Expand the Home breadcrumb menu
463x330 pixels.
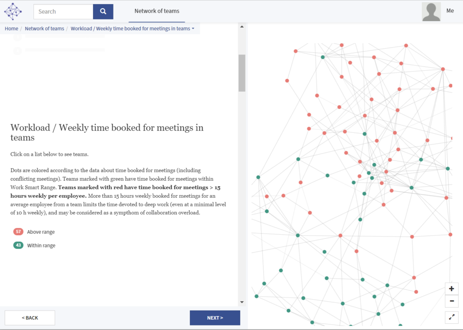(11, 28)
